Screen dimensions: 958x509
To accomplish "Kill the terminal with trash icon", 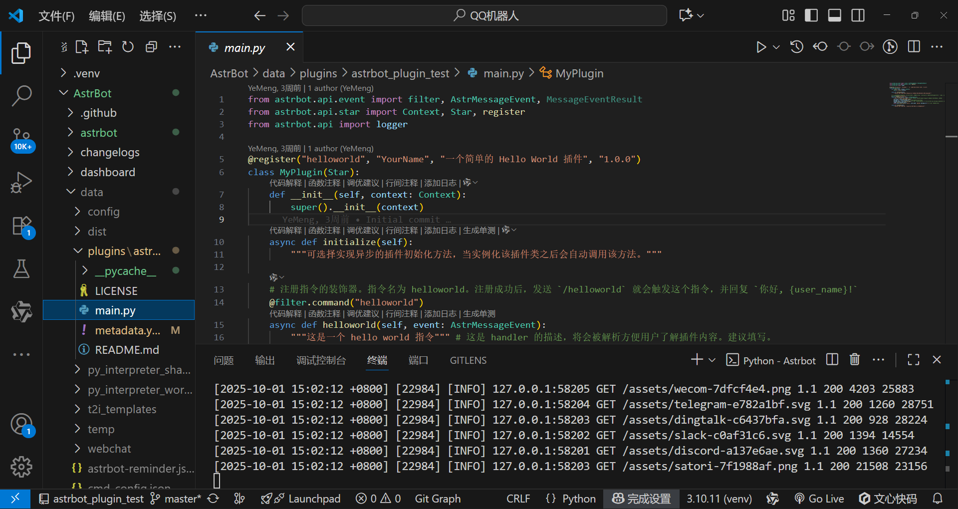I will pos(855,360).
